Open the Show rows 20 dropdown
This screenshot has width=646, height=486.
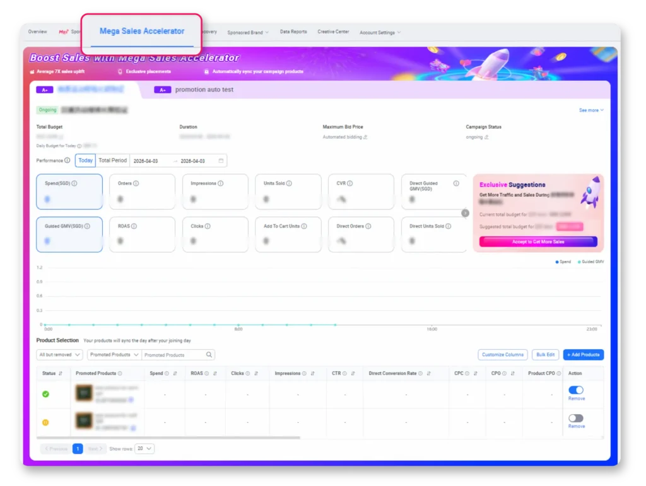pos(145,449)
